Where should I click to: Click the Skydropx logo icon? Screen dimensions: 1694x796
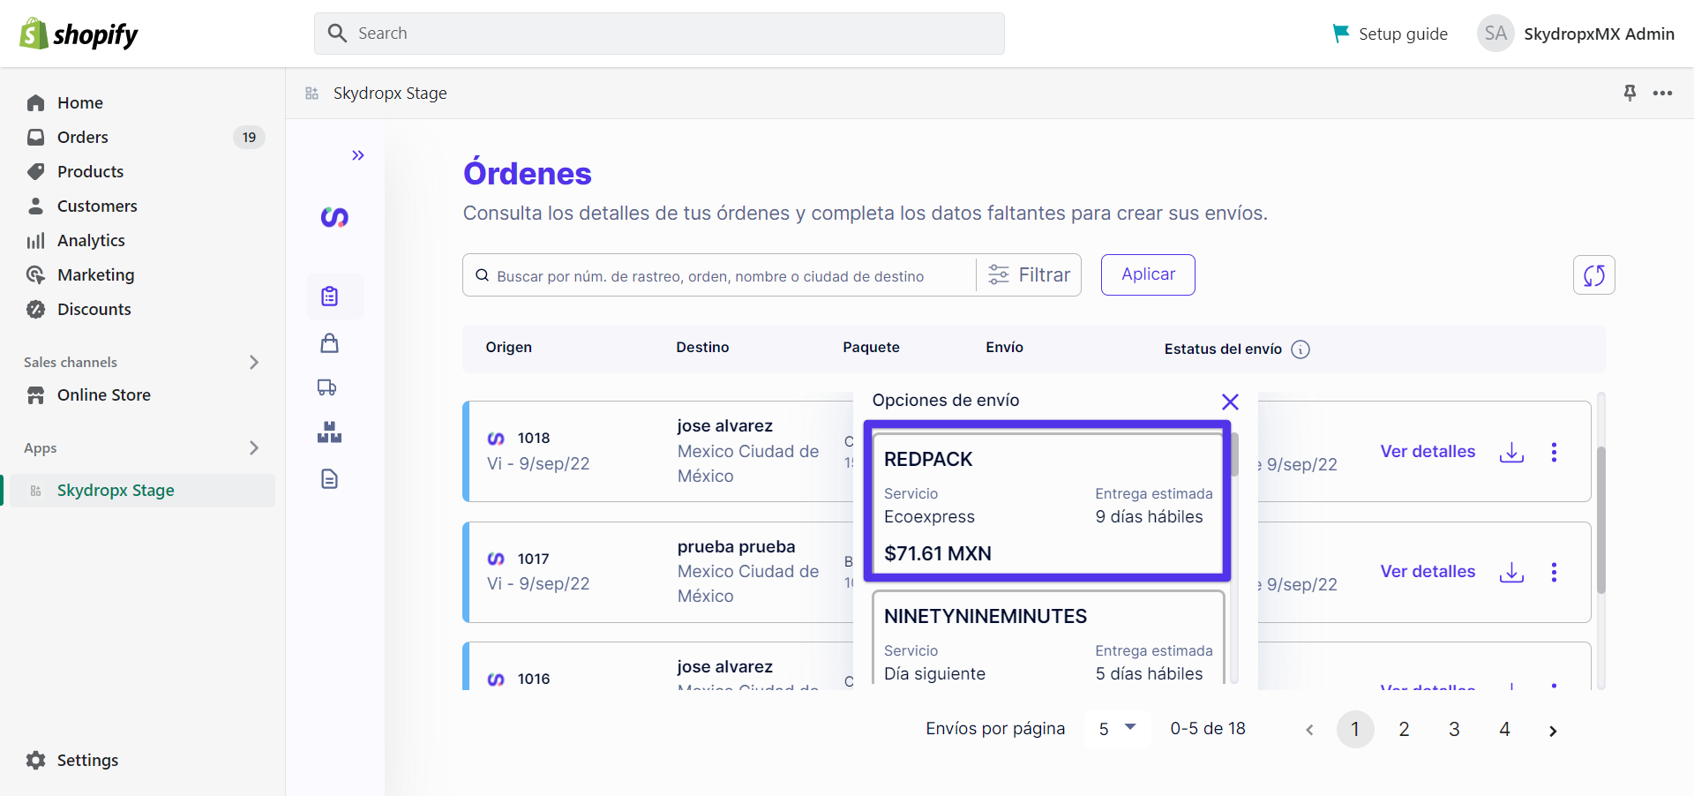click(334, 217)
